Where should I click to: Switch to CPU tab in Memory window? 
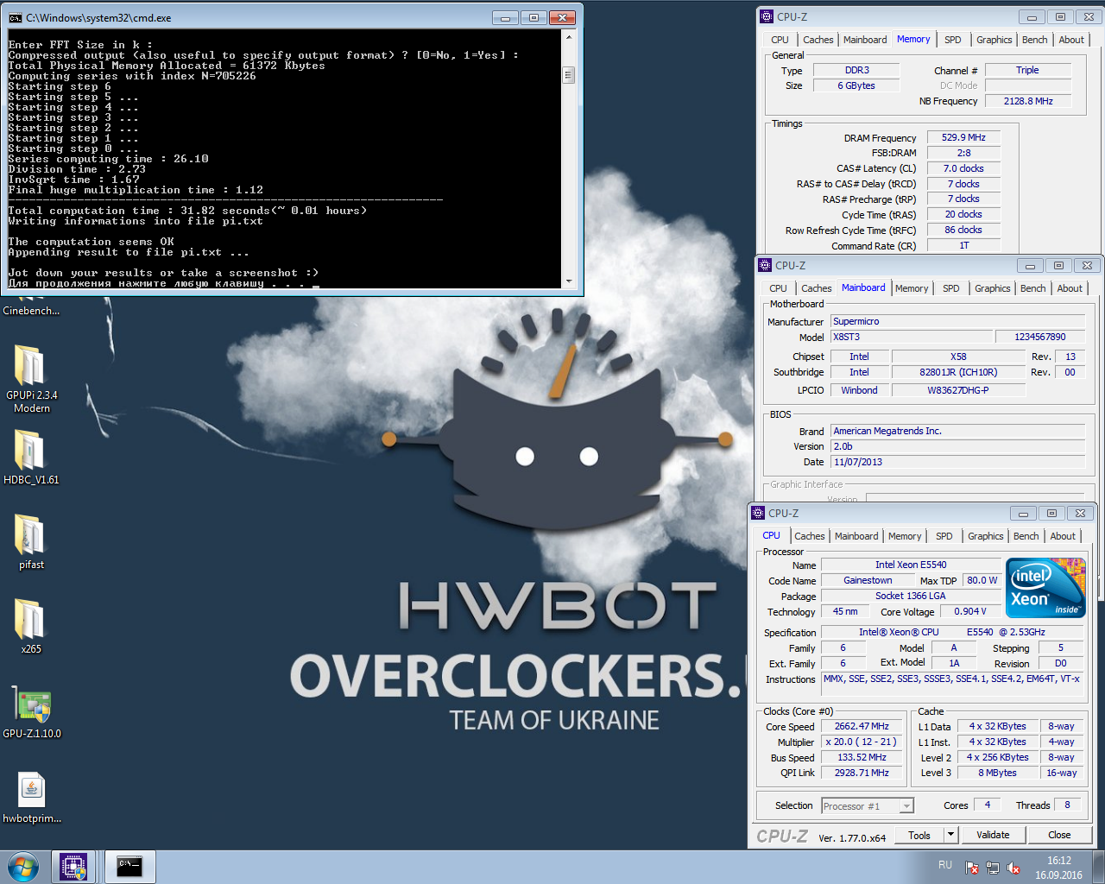780,40
